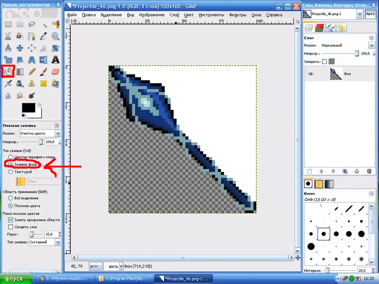Expand the layer mode Нормальный dropdown
The height and width of the screenshot is (284, 379).
371,45
